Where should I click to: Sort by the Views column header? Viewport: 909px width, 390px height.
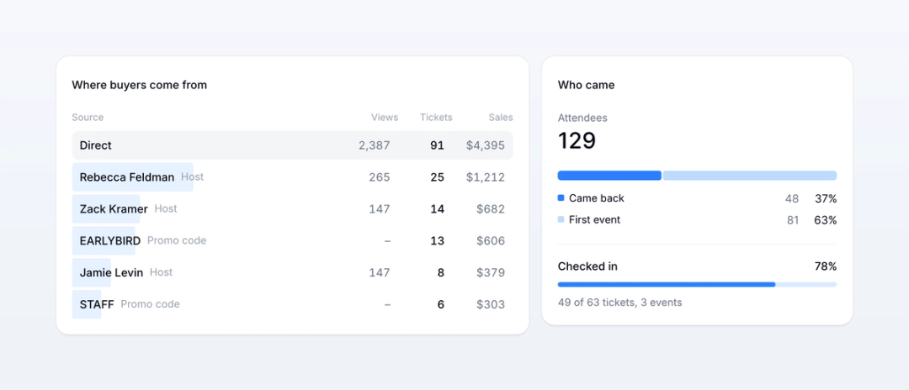[385, 118]
